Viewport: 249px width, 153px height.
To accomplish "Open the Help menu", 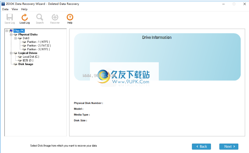I will [x=24, y=9].
